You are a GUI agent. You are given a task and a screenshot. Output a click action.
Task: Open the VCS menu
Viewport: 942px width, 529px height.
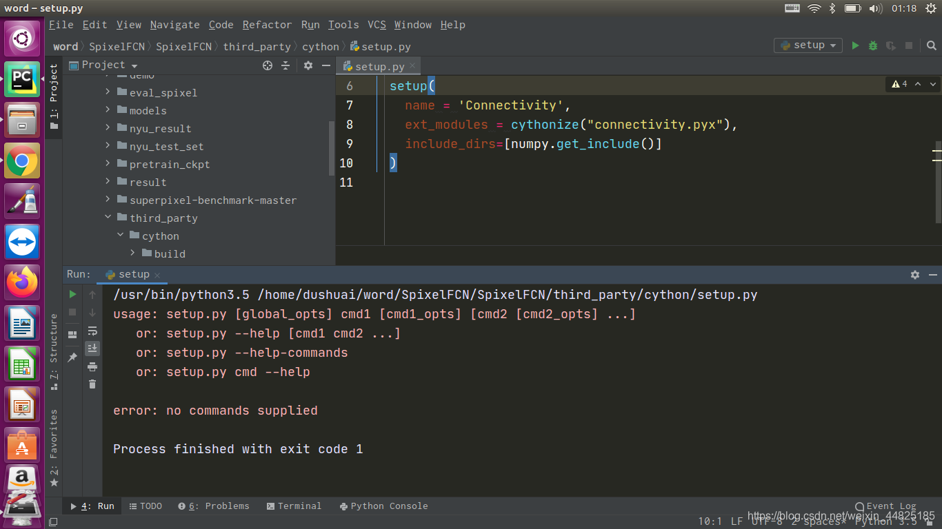point(377,25)
